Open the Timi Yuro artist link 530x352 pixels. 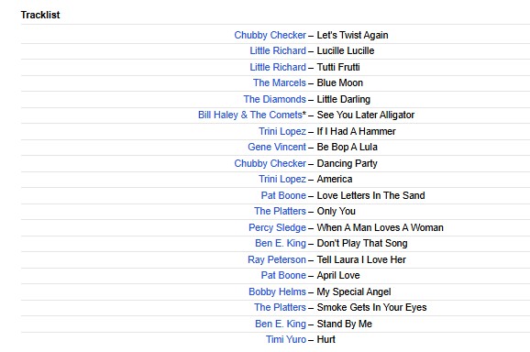click(x=286, y=339)
